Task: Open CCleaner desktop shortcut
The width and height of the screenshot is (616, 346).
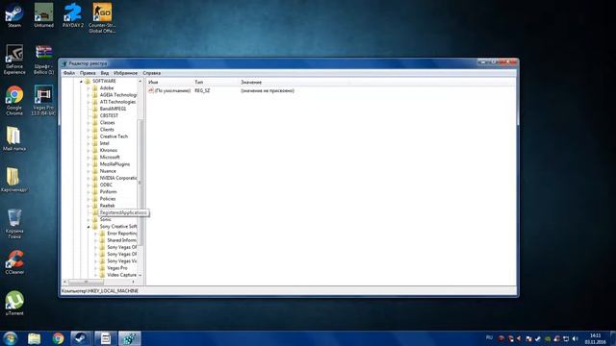Action: pyautogui.click(x=14, y=262)
